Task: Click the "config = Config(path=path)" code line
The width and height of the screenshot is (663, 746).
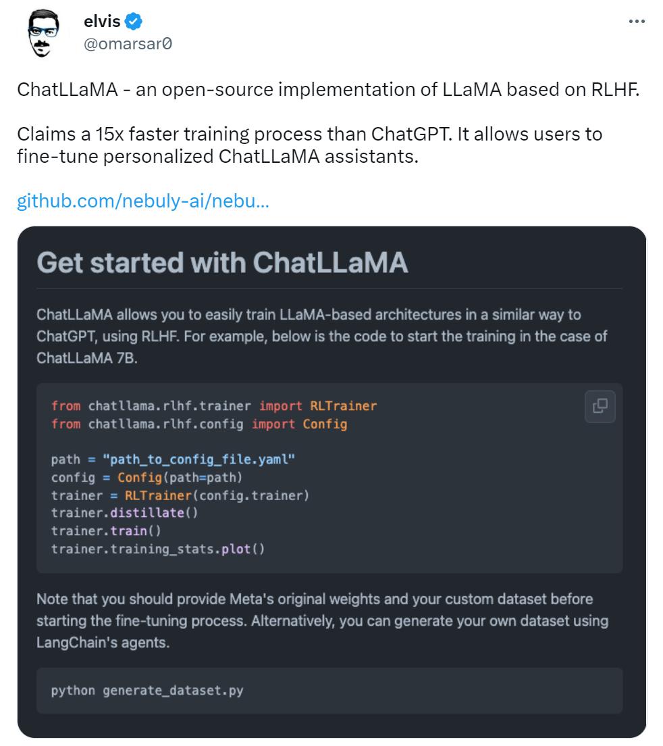Action: [146, 478]
